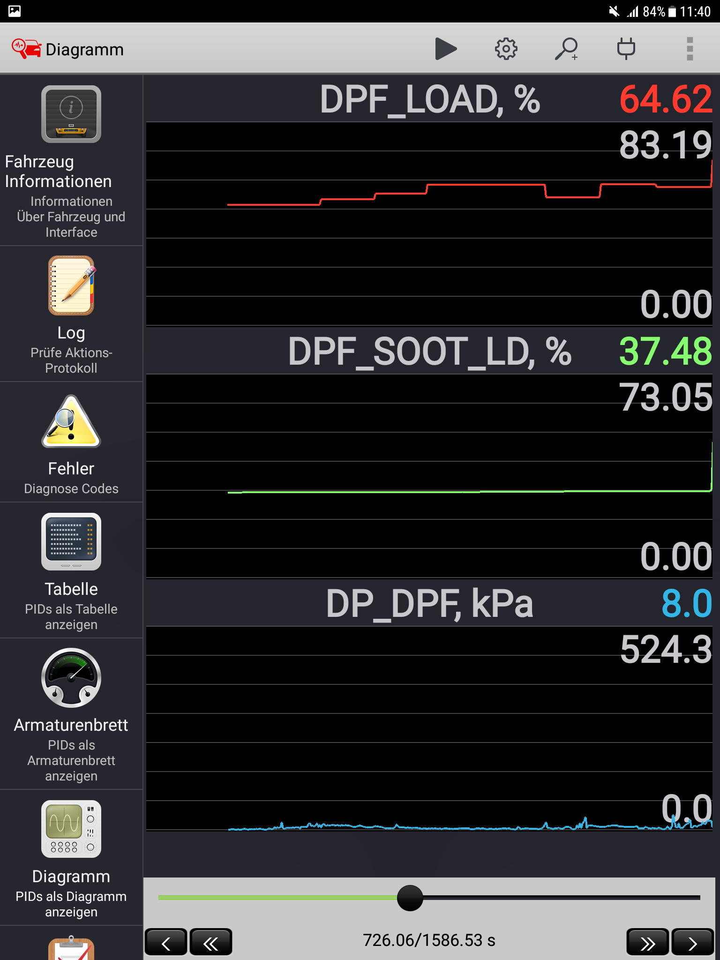Viewport: 720px width, 960px height.
Task: Tap the magnifier zoom-in icon
Action: pos(566,49)
